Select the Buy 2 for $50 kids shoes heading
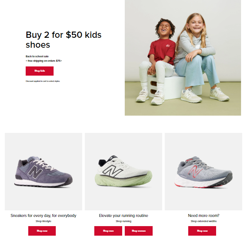 tap(63, 40)
